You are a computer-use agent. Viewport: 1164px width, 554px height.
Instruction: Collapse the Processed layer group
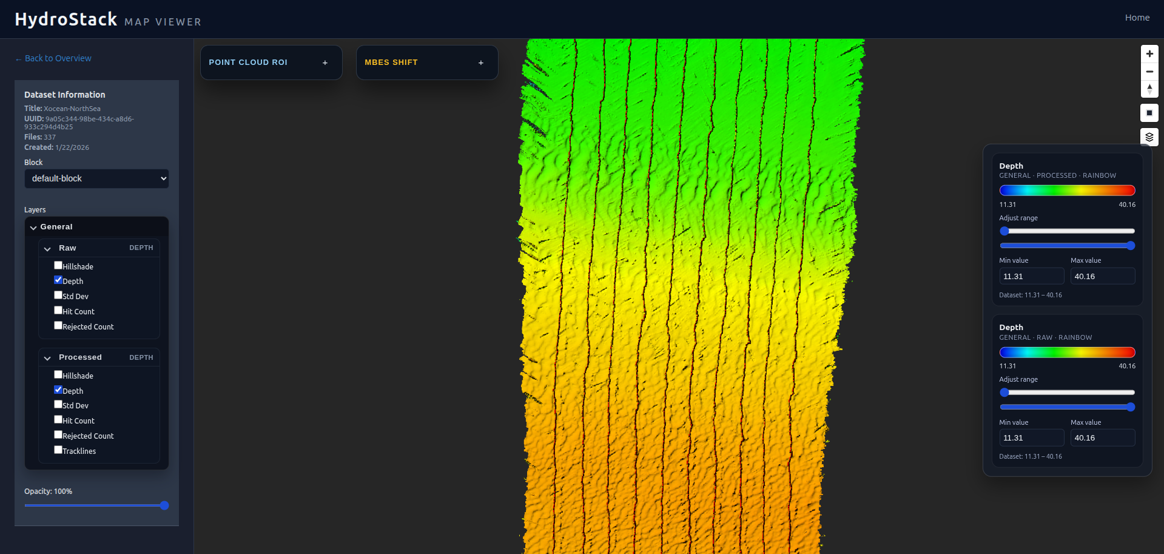(48, 358)
